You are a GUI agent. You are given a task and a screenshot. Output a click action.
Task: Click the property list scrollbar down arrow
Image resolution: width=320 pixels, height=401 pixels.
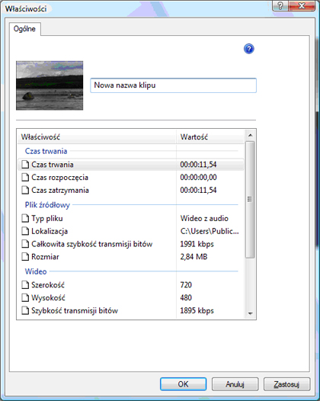(250, 313)
